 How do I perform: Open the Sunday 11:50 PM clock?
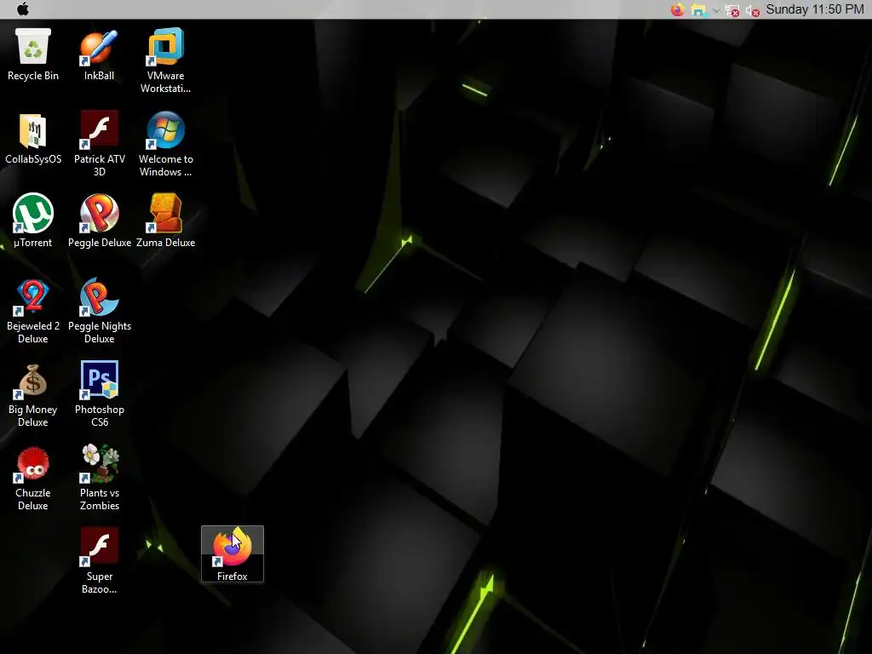[815, 9]
